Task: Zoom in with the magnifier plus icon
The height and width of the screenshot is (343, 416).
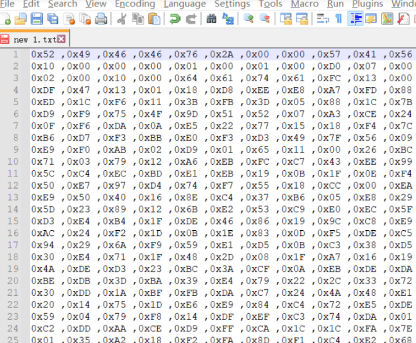Action: 248,19
